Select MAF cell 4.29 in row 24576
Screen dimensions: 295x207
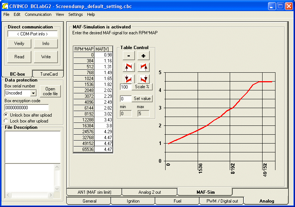click(103, 131)
